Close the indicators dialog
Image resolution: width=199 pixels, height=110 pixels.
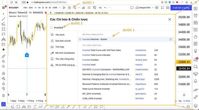[170, 19]
